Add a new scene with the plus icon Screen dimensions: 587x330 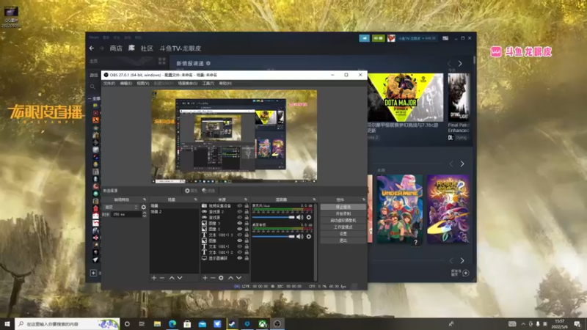point(154,278)
